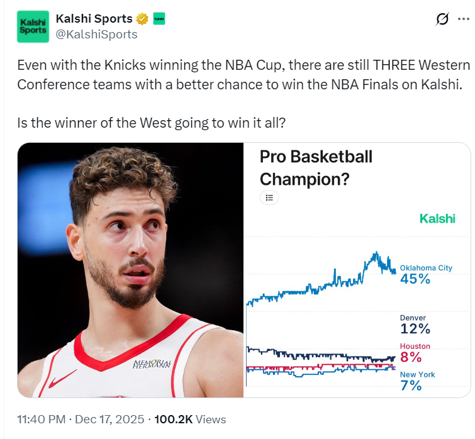The image size is (475, 439).
Task: Open the three-dot more options menu
Action: [x=464, y=19]
